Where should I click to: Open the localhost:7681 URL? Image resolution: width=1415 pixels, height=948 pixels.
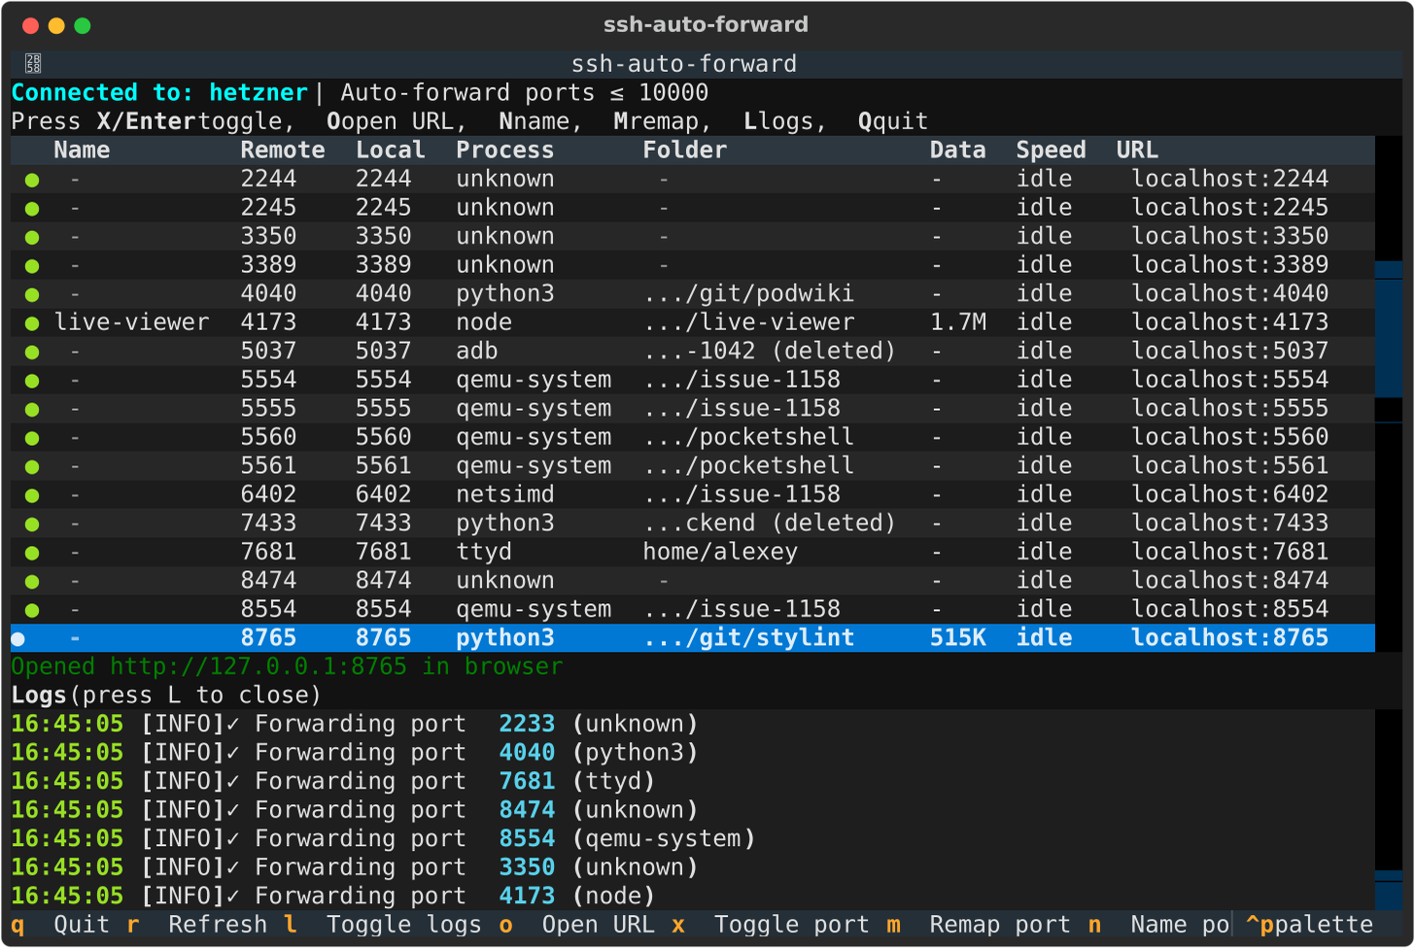1230,552
